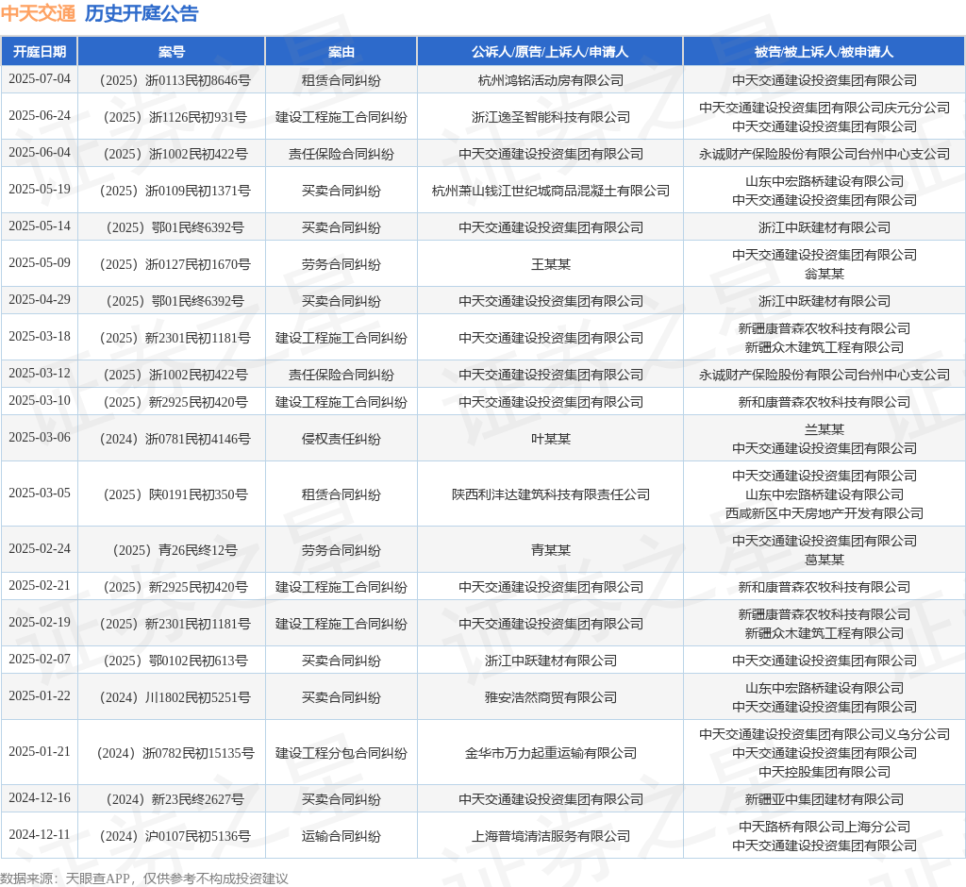Click plaintiff 陕西利沣达建筑科技有限责任公司
This screenshot has width=966, height=887.
[x=550, y=494]
